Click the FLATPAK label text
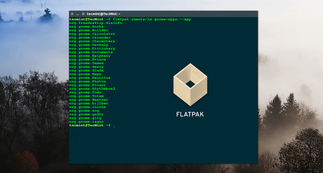Screen dimensions: 323x173 pos(190,114)
